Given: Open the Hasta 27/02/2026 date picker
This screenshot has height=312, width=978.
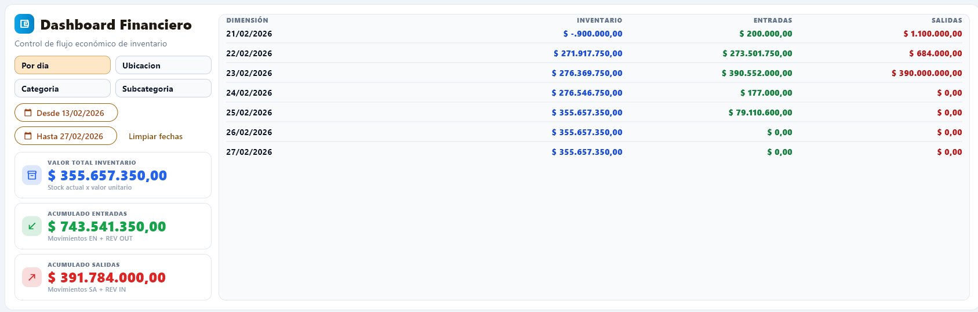Looking at the screenshot, I should click(66, 136).
